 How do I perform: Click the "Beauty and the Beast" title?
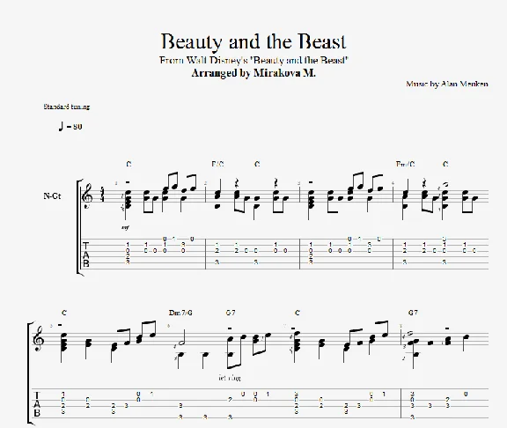253,41
